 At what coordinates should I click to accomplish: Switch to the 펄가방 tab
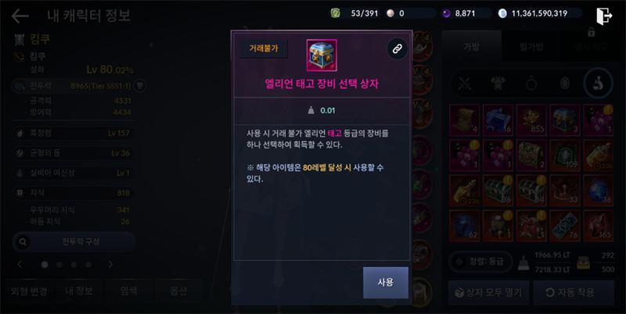click(531, 47)
